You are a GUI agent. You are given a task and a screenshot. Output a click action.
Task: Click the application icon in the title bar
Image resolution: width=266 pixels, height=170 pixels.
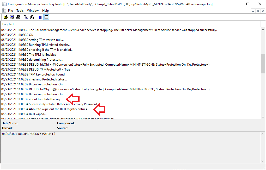pyautogui.click(x=4, y=4)
